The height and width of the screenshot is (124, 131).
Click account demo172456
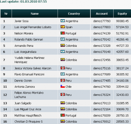point(102,60)
